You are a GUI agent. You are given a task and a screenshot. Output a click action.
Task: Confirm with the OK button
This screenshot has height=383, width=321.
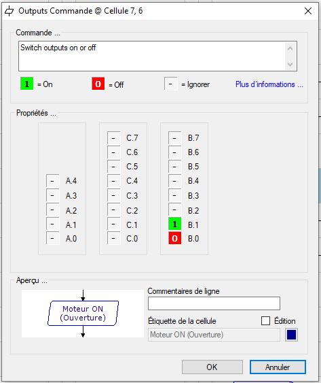212,367
